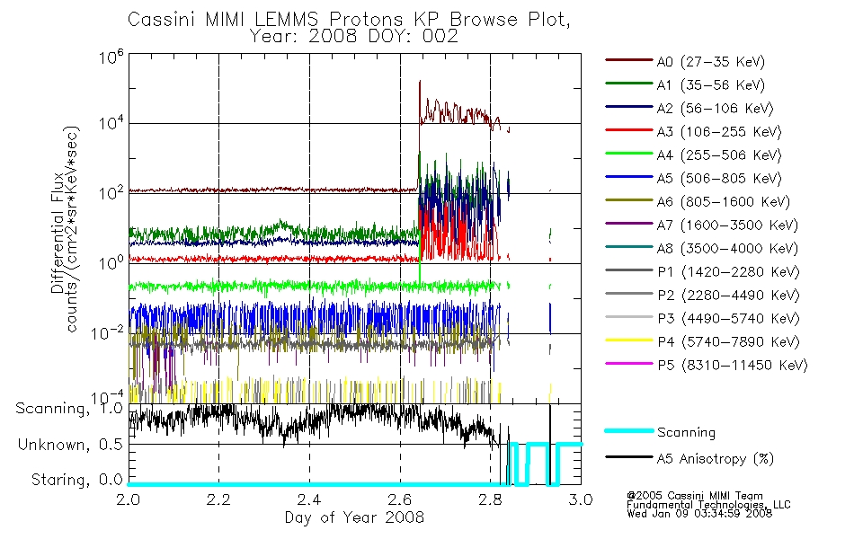Click the Day of Year 2008 axis label

click(x=354, y=517)
